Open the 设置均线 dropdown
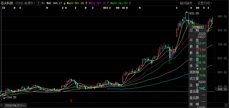This screenshot has height=108, width=229. (205, 3)
